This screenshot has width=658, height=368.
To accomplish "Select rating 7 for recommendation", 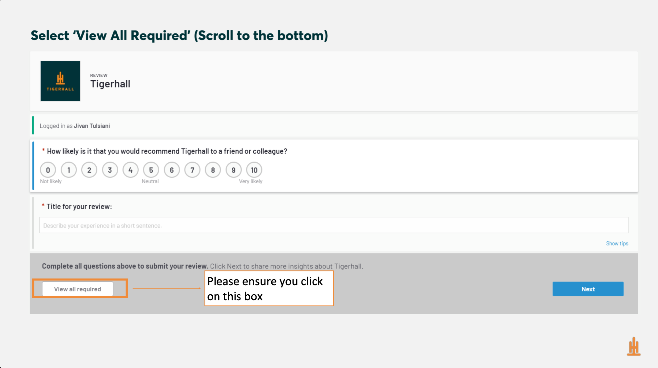I will [192, 170].
